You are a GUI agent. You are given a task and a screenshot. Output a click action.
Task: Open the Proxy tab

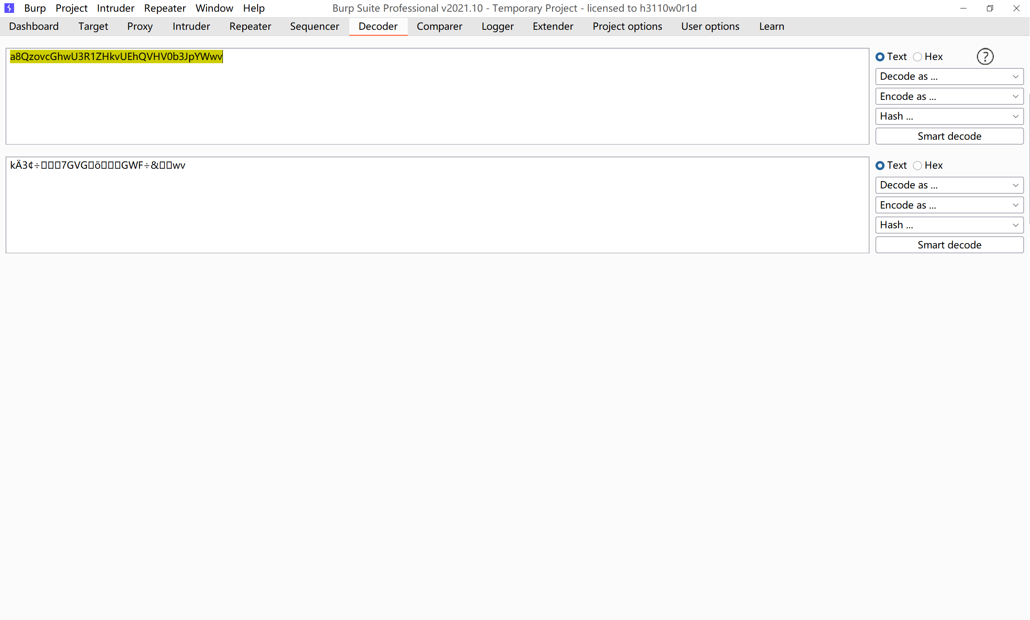point(140,26)
